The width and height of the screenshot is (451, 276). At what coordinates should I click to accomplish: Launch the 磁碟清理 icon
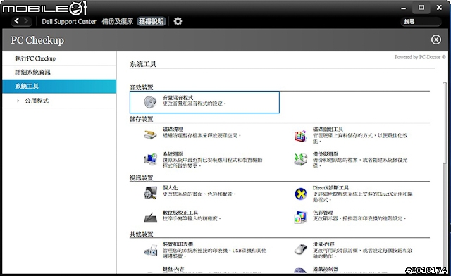[150, 134]
